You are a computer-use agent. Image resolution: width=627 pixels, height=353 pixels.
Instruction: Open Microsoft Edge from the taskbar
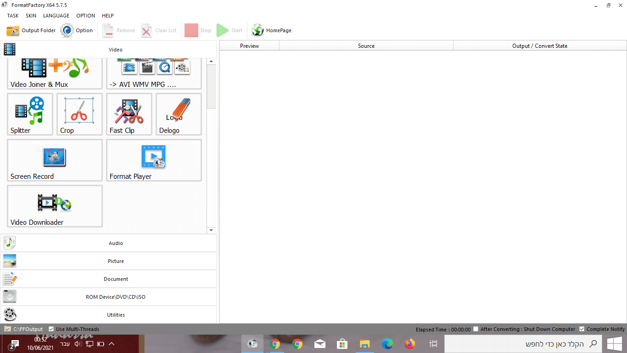(387, 344)
